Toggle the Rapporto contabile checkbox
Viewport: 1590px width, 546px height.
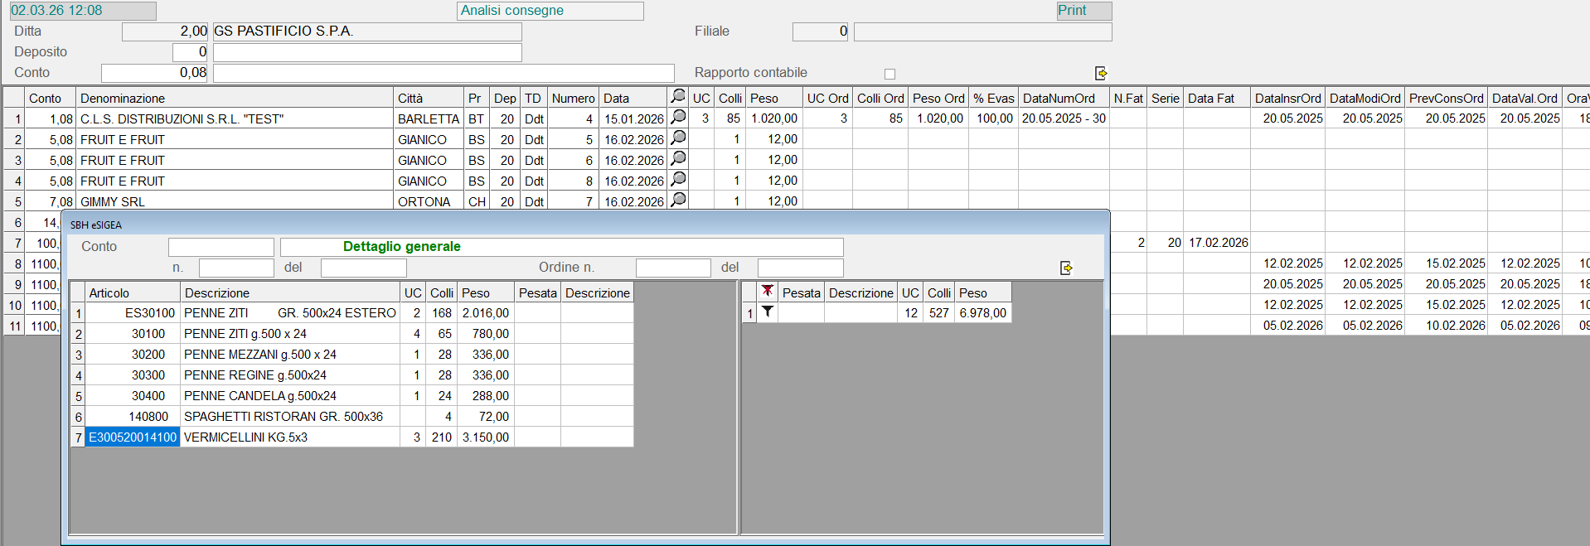tap(890, 74)
